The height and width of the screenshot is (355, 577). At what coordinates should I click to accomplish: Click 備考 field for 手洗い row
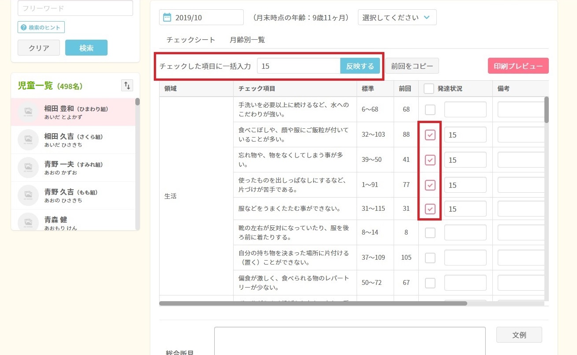pos(521,109)
